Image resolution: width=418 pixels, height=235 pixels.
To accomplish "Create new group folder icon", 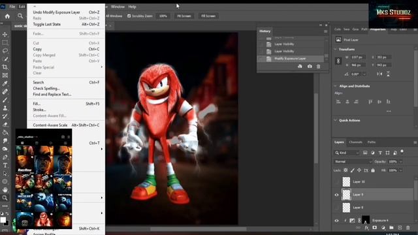I will tap(391, 228).
